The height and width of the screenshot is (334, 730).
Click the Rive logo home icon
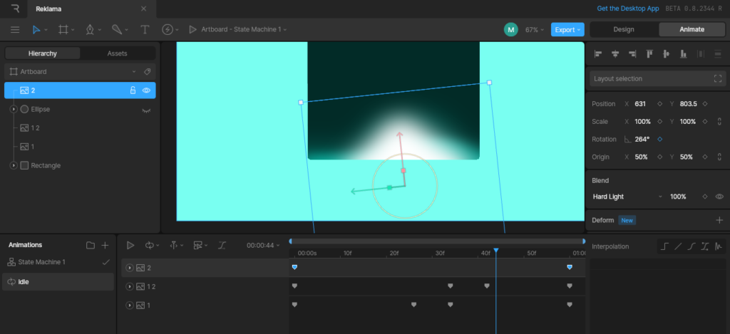15,9
